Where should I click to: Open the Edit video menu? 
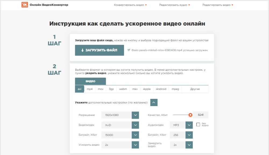(x=218, y=5)
